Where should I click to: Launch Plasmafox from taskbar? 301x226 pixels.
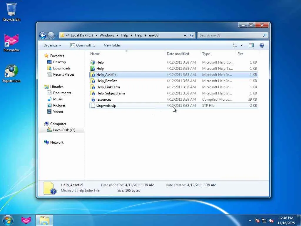26,220
